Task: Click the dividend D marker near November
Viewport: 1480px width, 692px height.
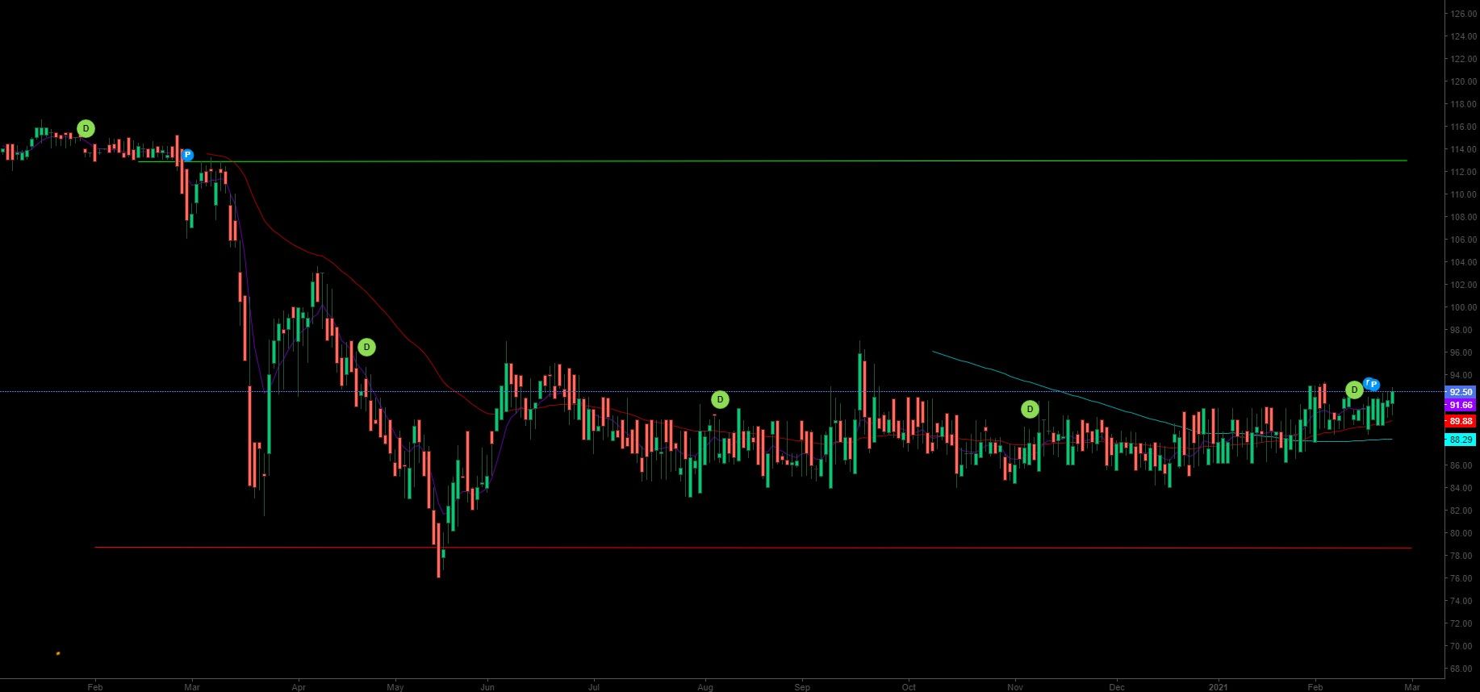Action: tap(1030, 409)
